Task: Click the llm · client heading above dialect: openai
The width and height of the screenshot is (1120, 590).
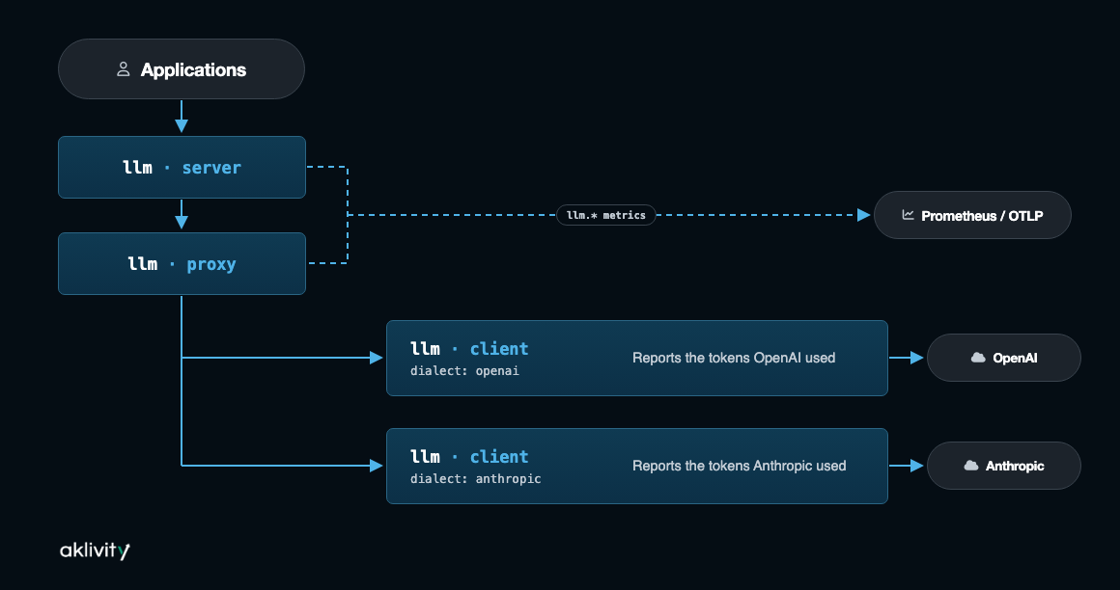Action: [x=469, y=348]
